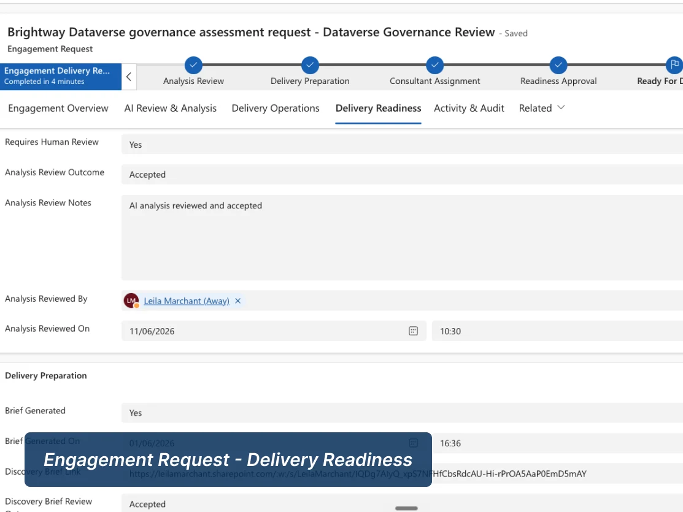Screen dimensions: 683x512
Task: Switch to Engagement Overview tab
Action: pos(58,108)
